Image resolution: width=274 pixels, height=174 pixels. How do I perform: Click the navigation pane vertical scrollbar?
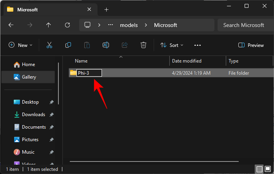click(x=58, y=84)
